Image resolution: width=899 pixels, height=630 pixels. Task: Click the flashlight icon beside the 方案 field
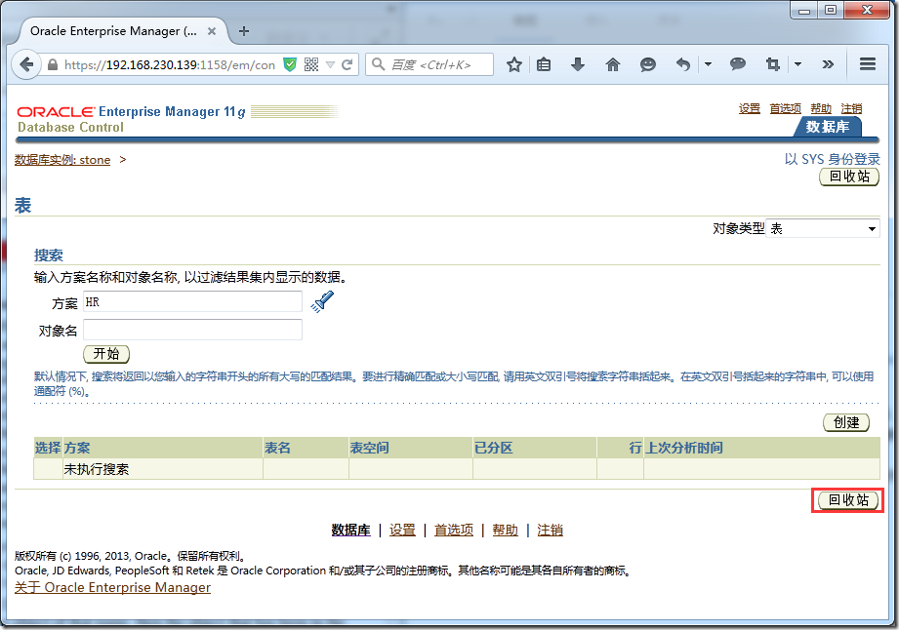tap(322, 302)
